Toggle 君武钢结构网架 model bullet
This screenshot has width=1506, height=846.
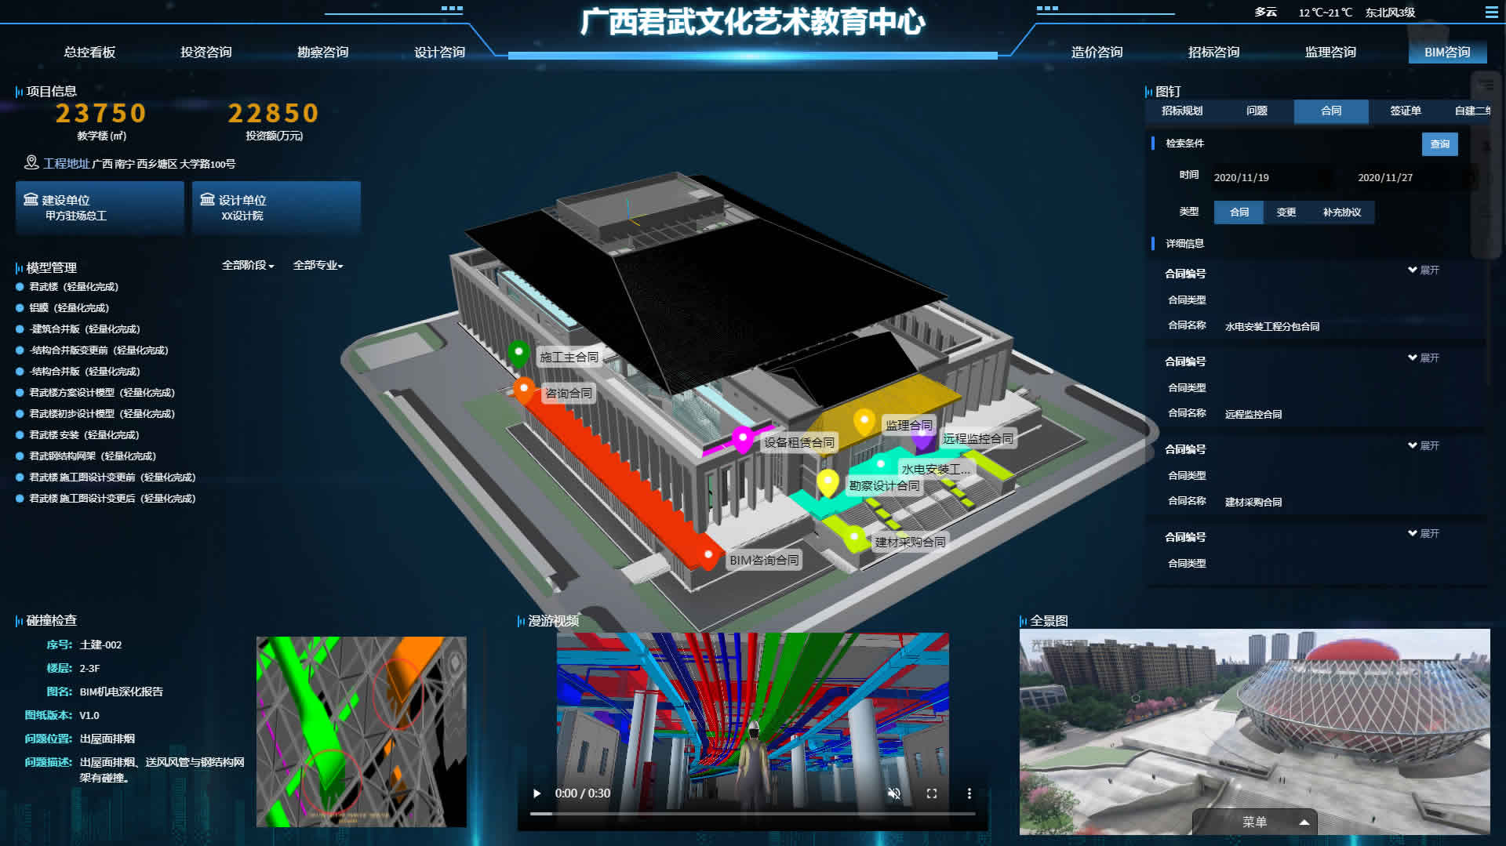tap(20, 456)
